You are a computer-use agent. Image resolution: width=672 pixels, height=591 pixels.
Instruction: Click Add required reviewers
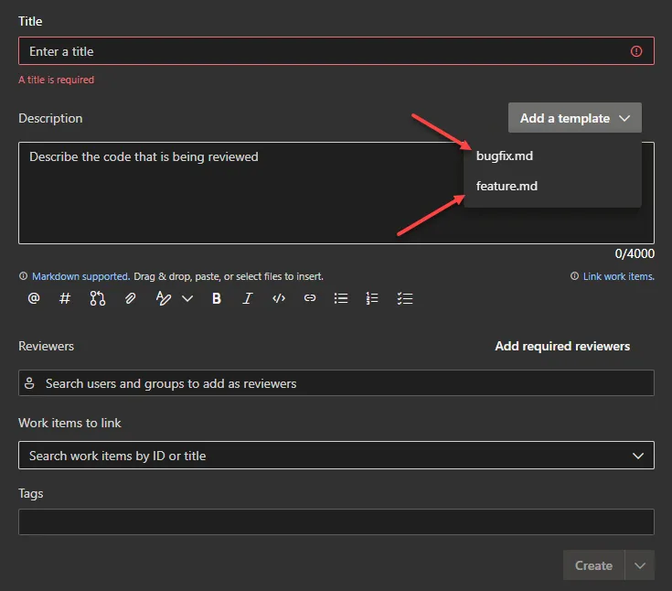pyautogui.click(x=562, y=346)
